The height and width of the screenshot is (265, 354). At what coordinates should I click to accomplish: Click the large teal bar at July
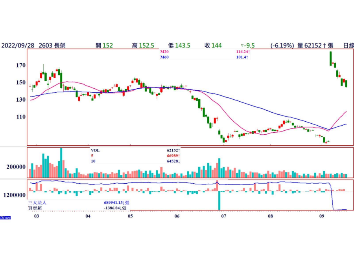(x=219, y=200)
